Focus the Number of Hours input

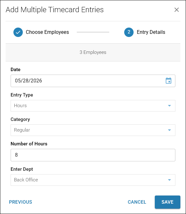coord(93,155)
